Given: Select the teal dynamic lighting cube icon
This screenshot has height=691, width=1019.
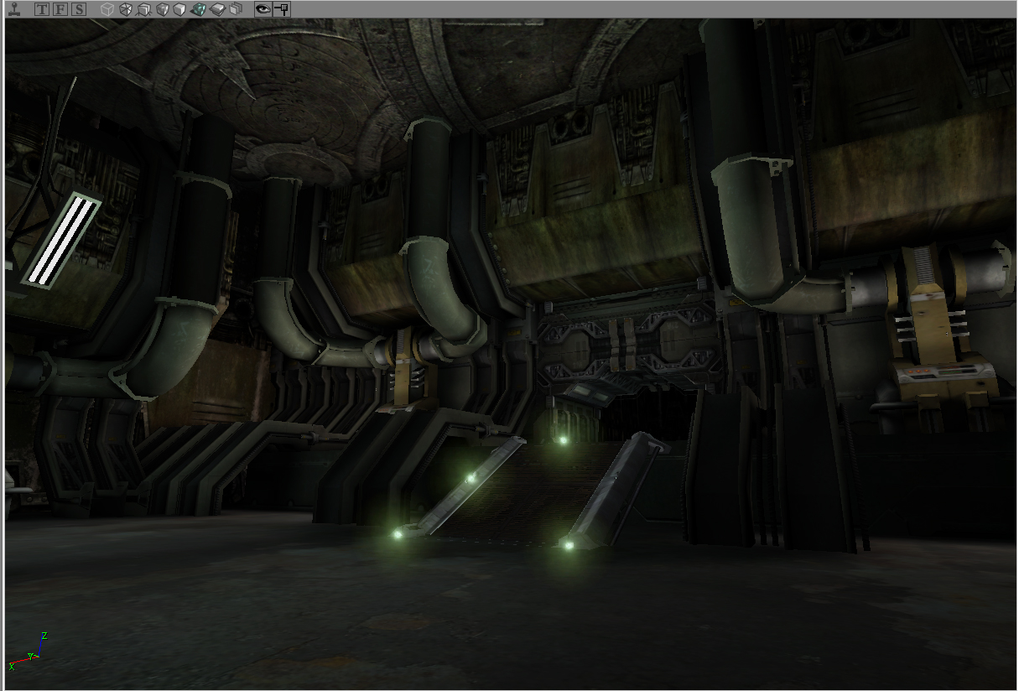Looking at the screenshot, I should coord(199,9).
